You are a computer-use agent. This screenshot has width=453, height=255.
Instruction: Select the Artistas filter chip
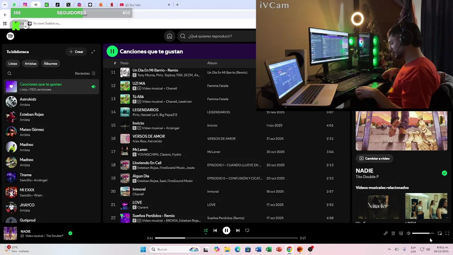pos(30,64)
